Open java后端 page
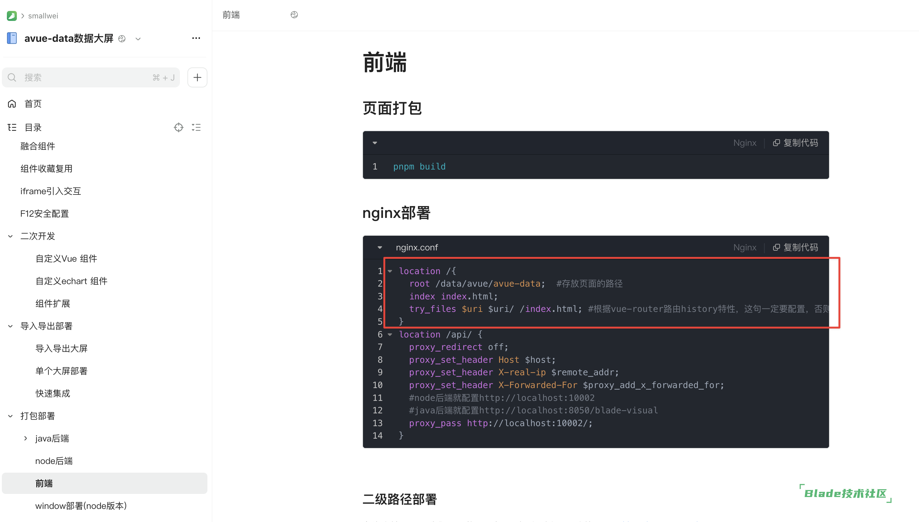The width and height of the screenshot is (919, 522). coord(52,438)
